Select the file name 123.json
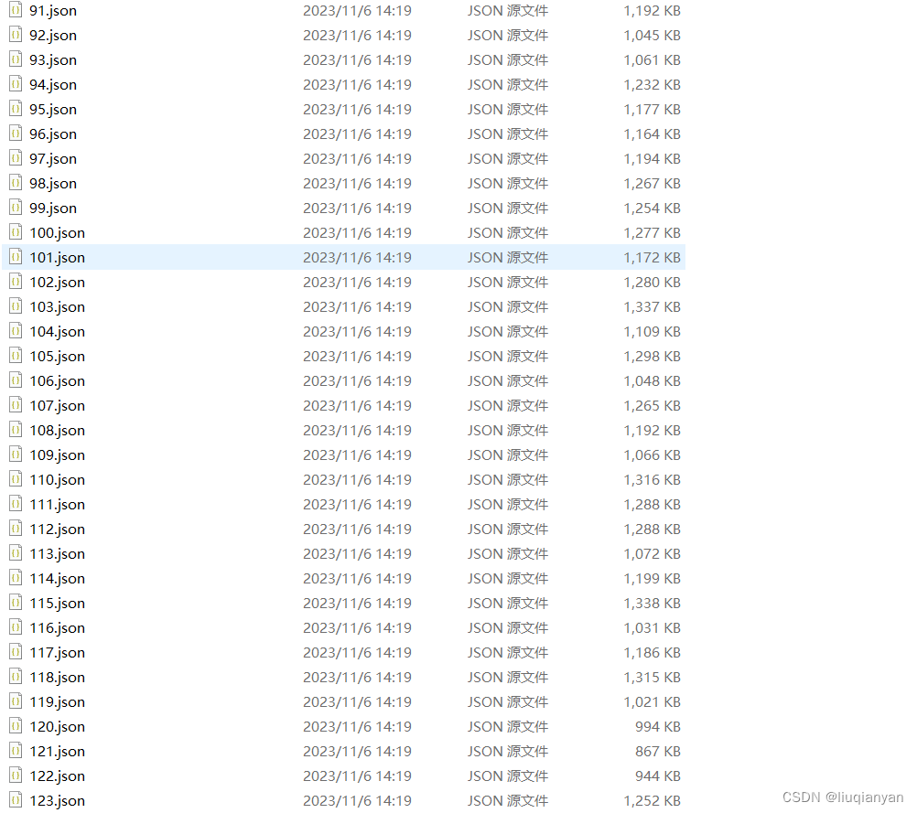Viewport: 917px width, 813px height. tap(58, 801)
